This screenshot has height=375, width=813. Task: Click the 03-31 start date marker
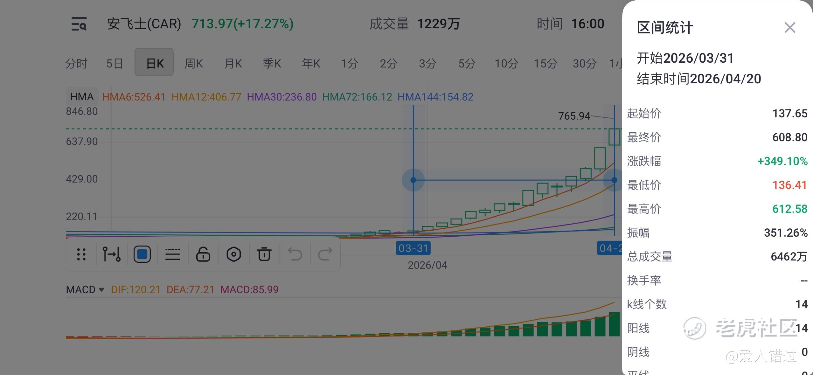[x=413, y=248]
